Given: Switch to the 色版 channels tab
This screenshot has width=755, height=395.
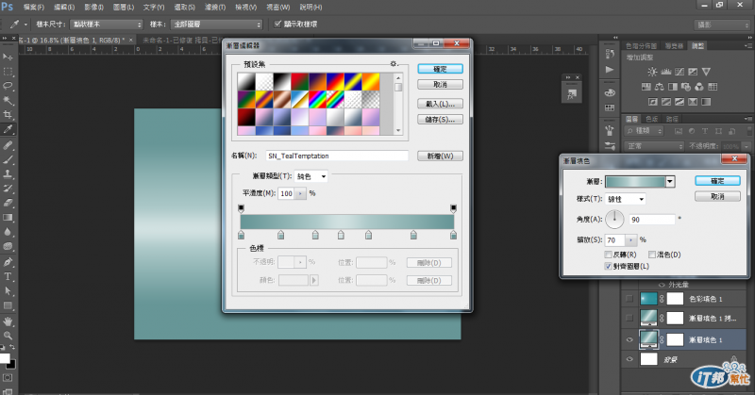Looking at the screenshot, I should point(652,119).
